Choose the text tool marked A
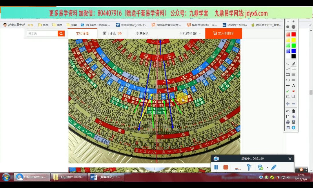This screenshot has height=188, width=313. coord(294,86)
